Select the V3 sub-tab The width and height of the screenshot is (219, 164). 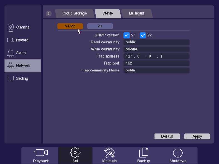point(100,26)
